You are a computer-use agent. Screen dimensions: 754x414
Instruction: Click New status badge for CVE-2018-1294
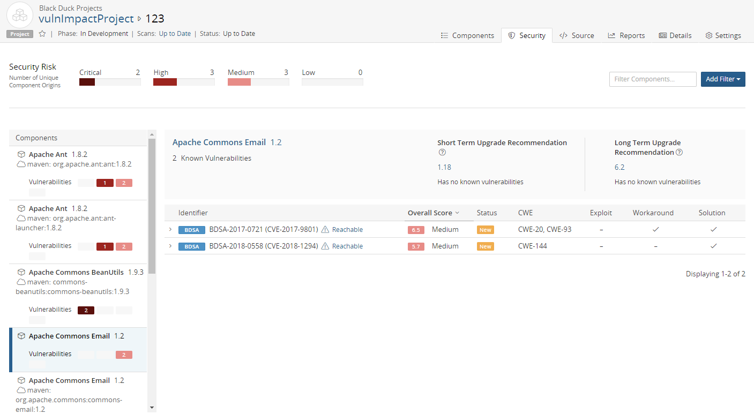[x=486, y=247]
